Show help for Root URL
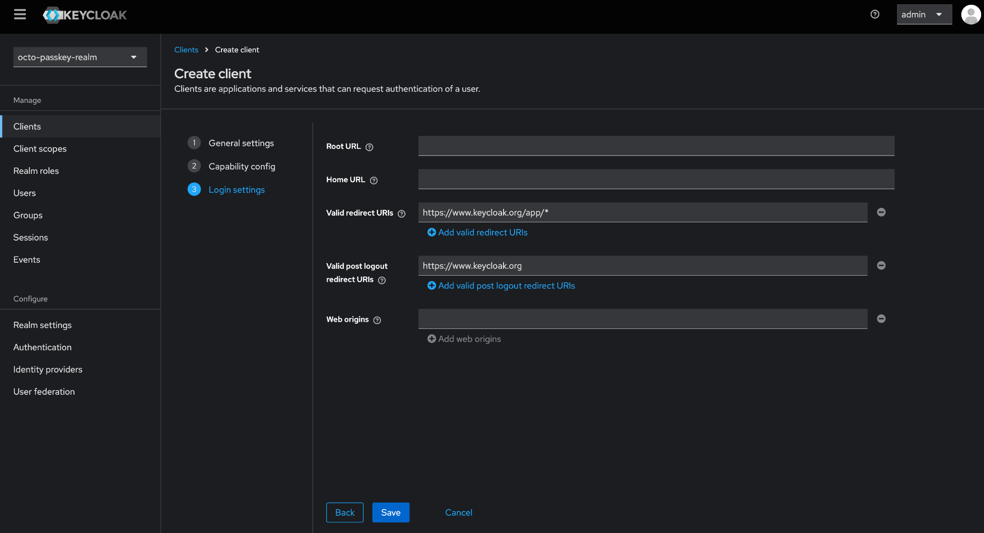The image size is (984, 533). tap(369, 147)
